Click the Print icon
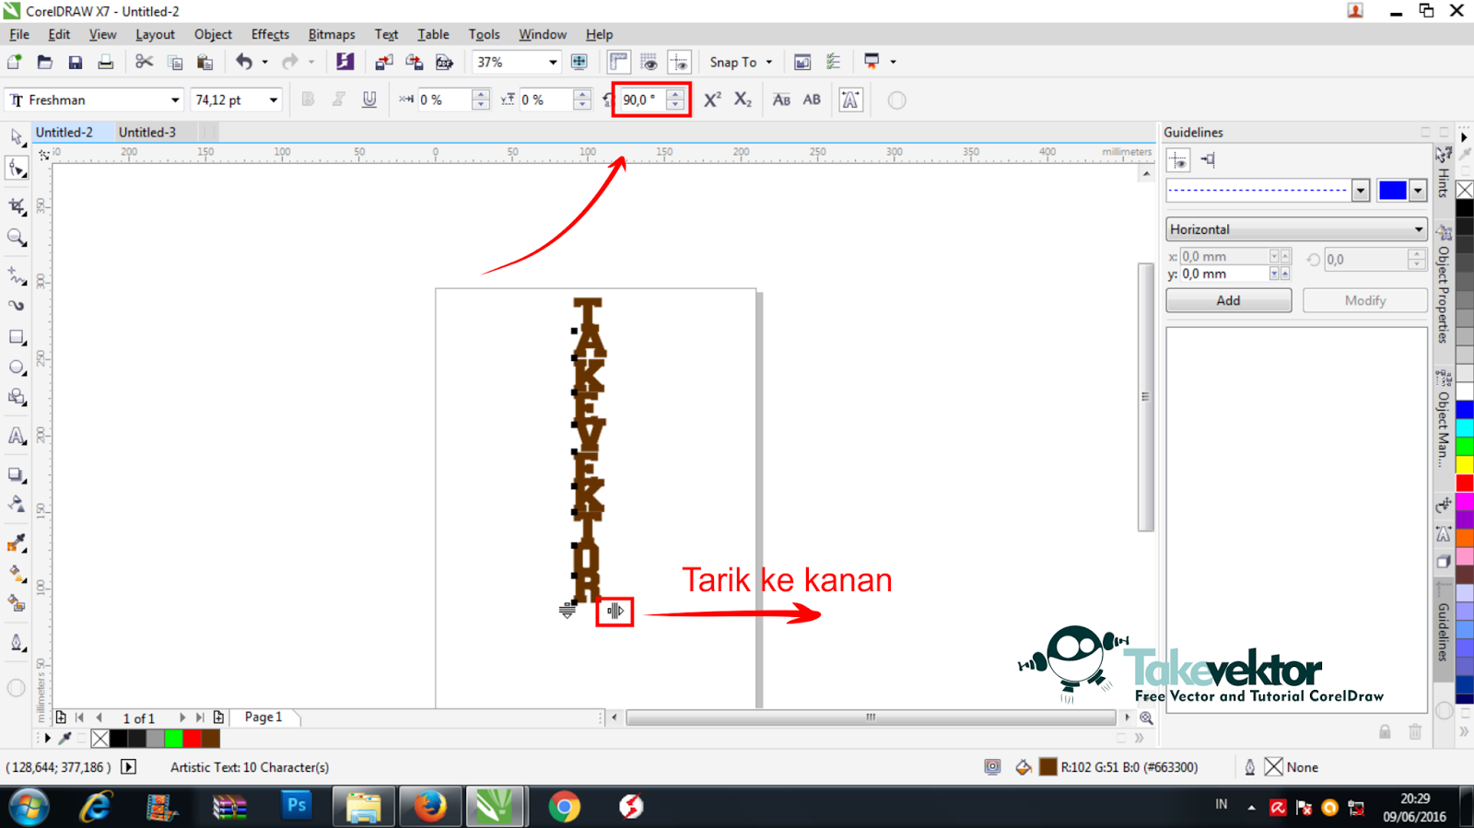This screenshot has height=828, width=1474. click(106, 63)
